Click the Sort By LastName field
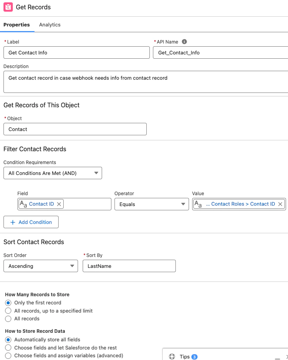Viewport: 288px width, 360px height. point(129,266)
